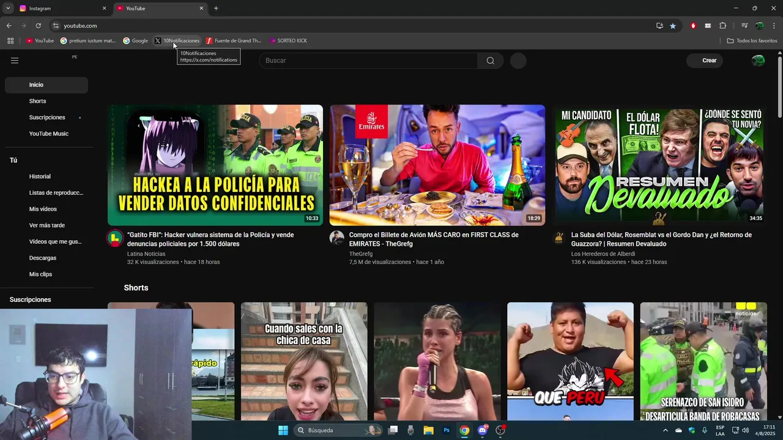Open Listas de reproducción sidebar item
The image size is (783, 440).
pyautogui.click(x=46, y=193)
